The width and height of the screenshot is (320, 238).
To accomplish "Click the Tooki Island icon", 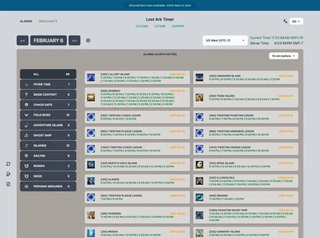I will tap(200, 98).
